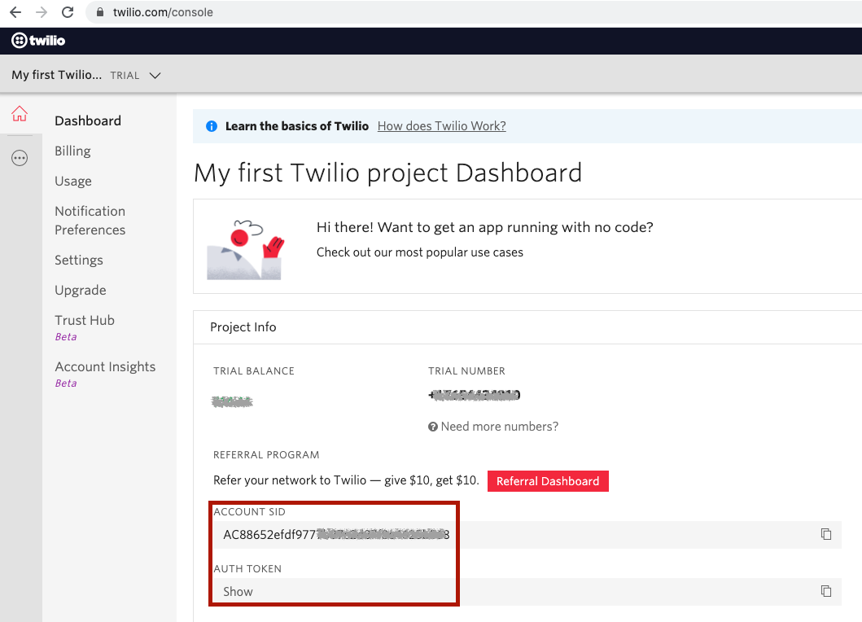This screenshot has height=622, width=862.
Task: Click the Learn the basics of Twilio text
Action: tap(297, 126)
